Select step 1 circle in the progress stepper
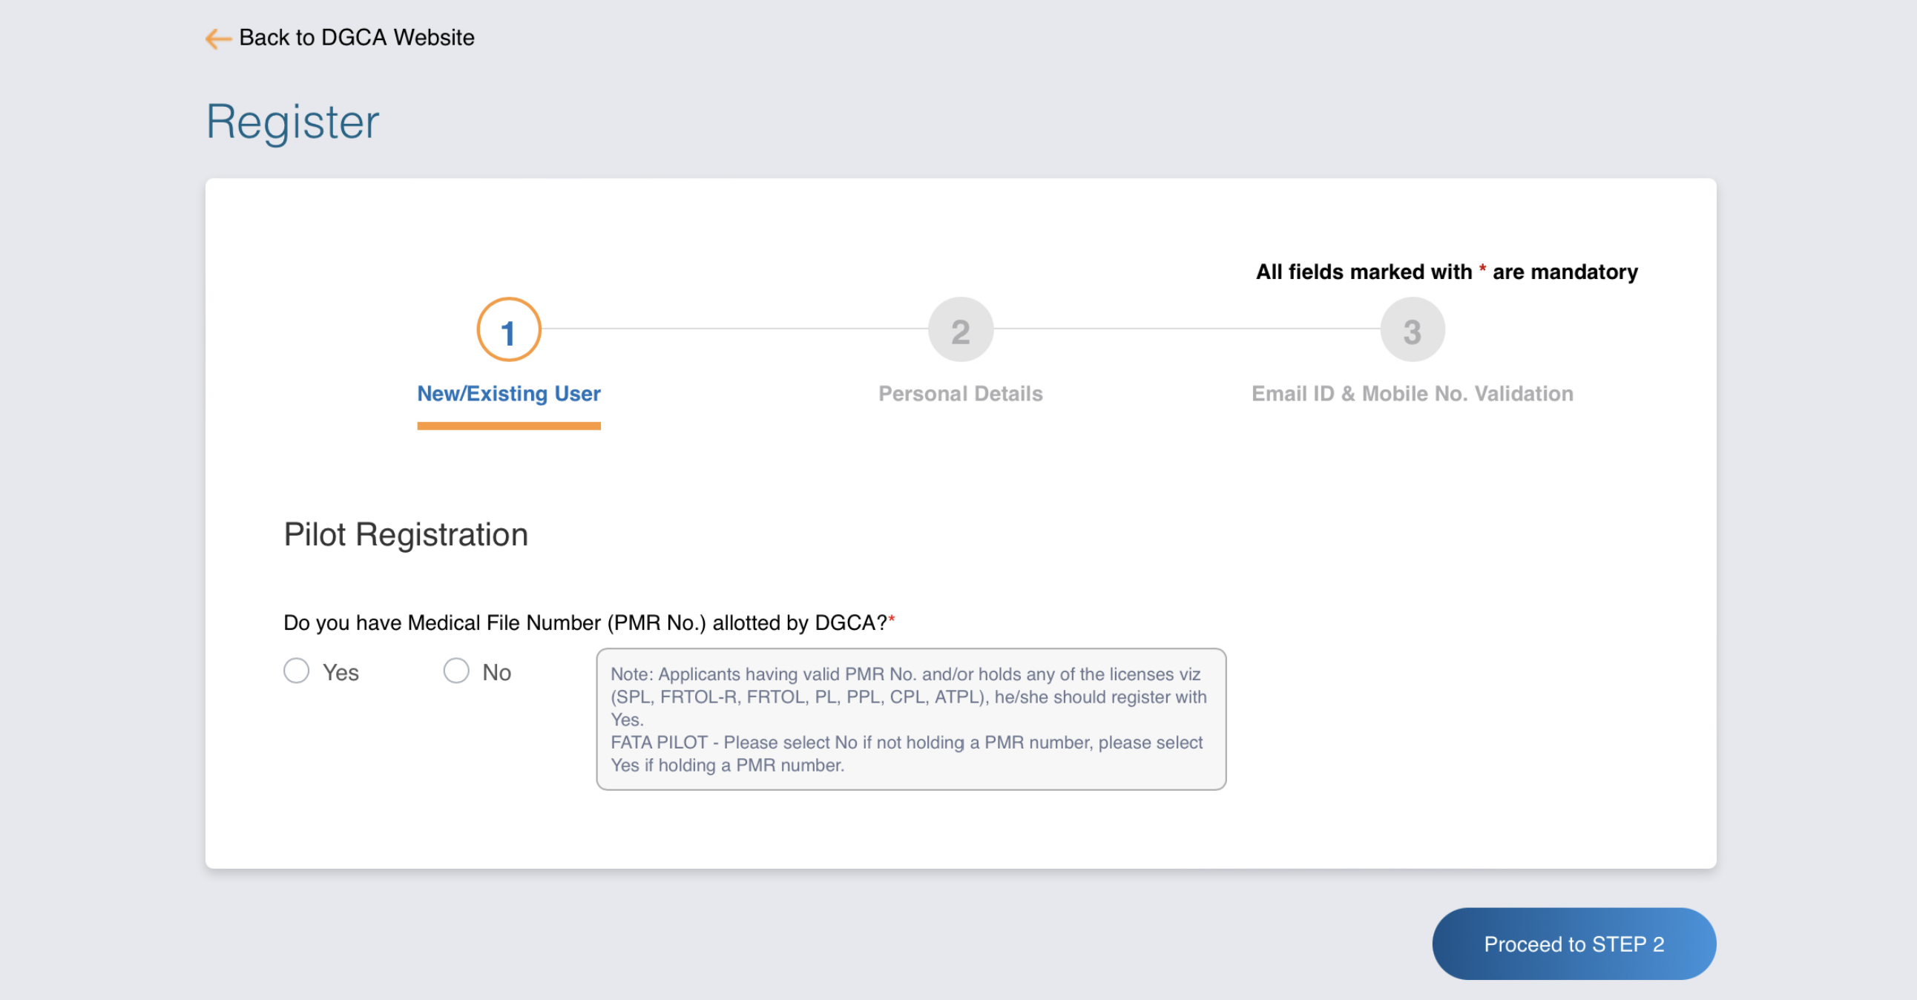Viewport: 1917px width, 1000px height. coord(508,329)
